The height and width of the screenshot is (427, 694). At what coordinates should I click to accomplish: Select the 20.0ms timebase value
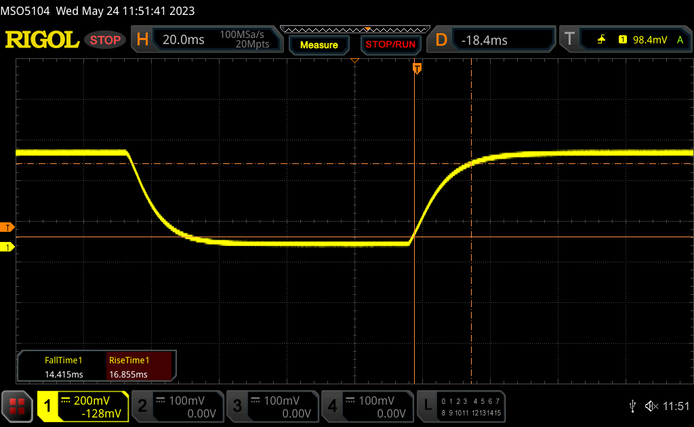pyautogui.click(x=183, y=40)
